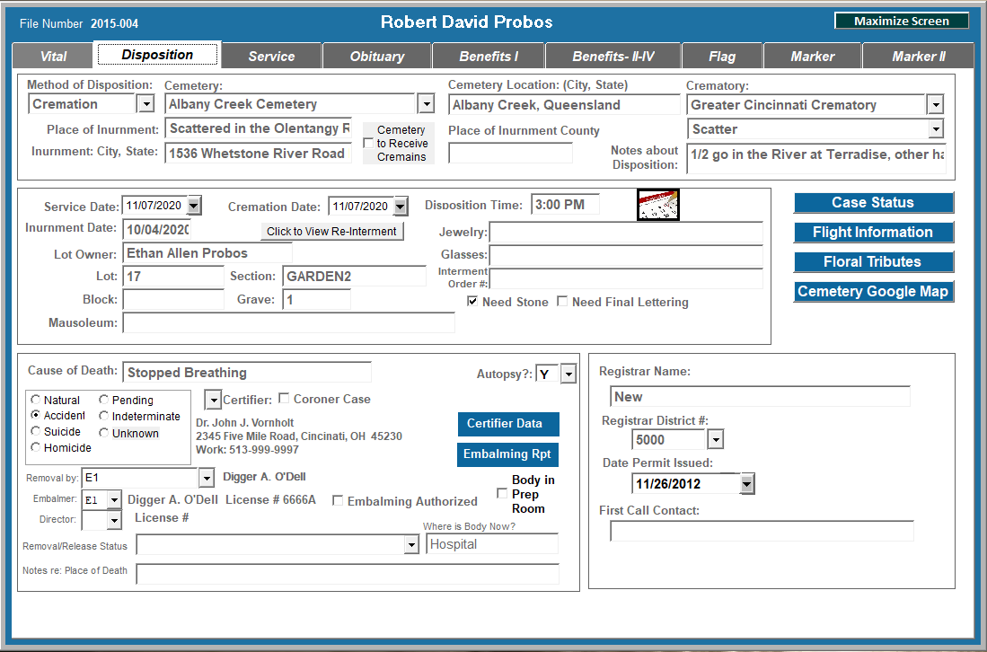Click the Case Status button
Screen dimensions: 987x652
872,203
